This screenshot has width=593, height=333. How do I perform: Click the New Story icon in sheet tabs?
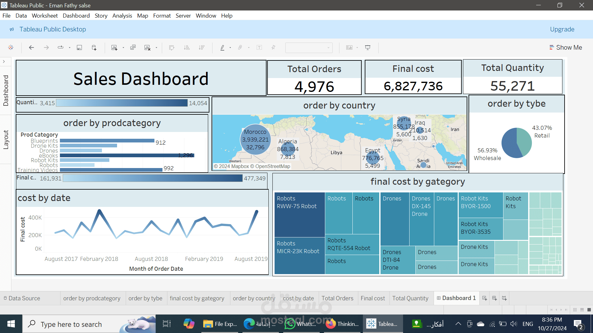[504, 298]
